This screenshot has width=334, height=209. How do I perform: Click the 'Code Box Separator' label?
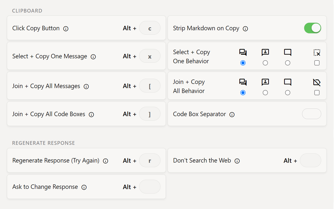pyautogui.click(x=199, y=114)
